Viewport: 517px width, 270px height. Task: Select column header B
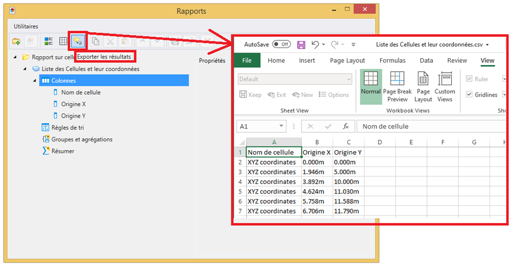(317, 142)
